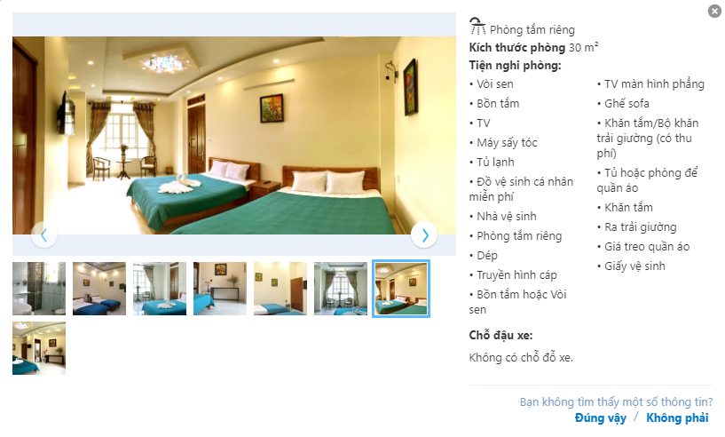725x437 pixels.
Task: Click the Chỗ đậu xe heading
Action: 500,335
